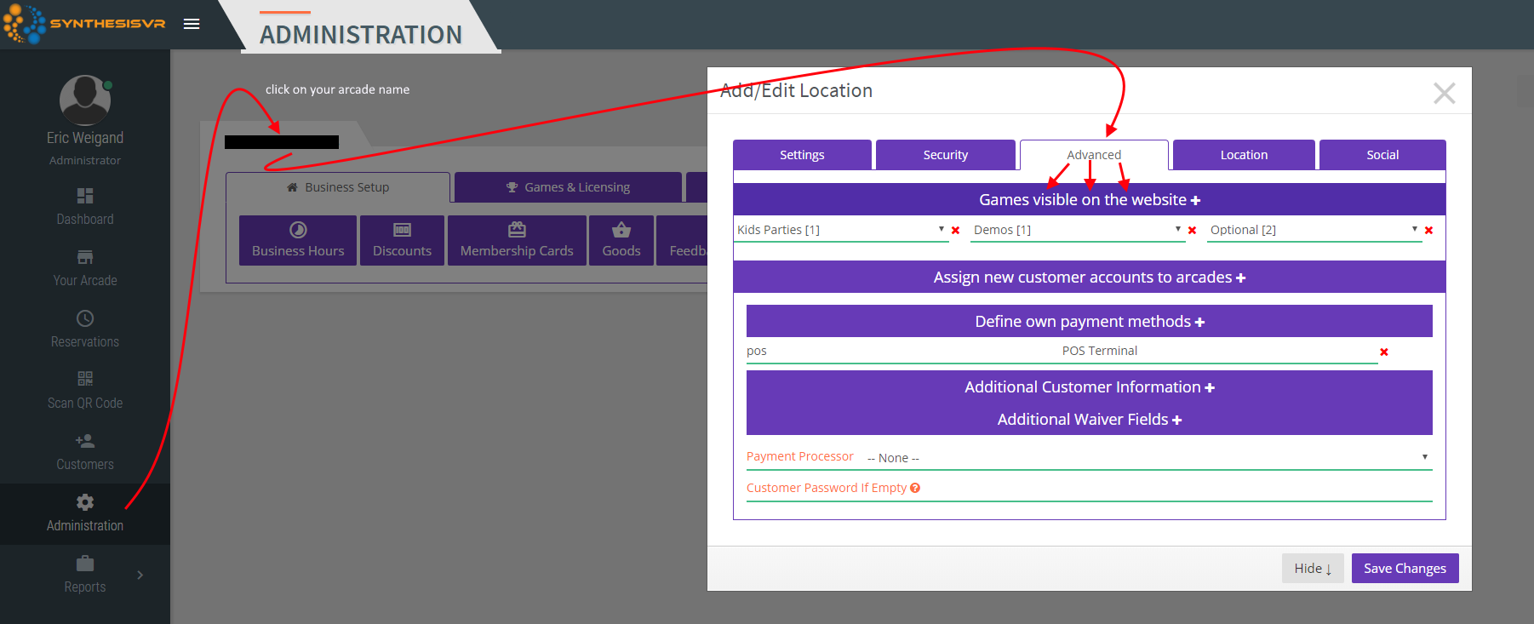Click the Hide button
Viewport: 1534px width, 624px height.
click(x=1313, y=569)
